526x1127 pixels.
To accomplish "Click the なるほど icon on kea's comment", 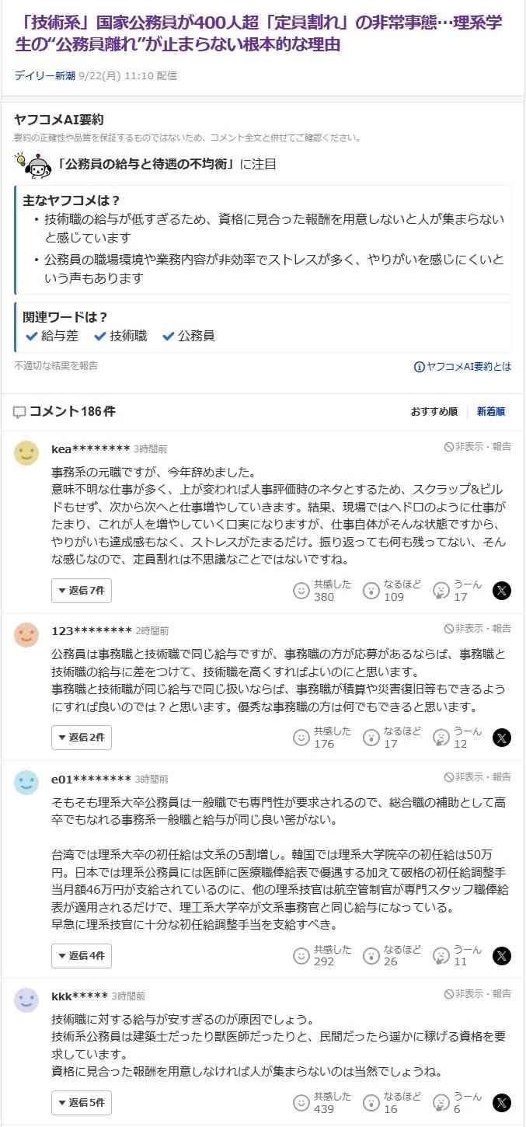I will 371,591.
